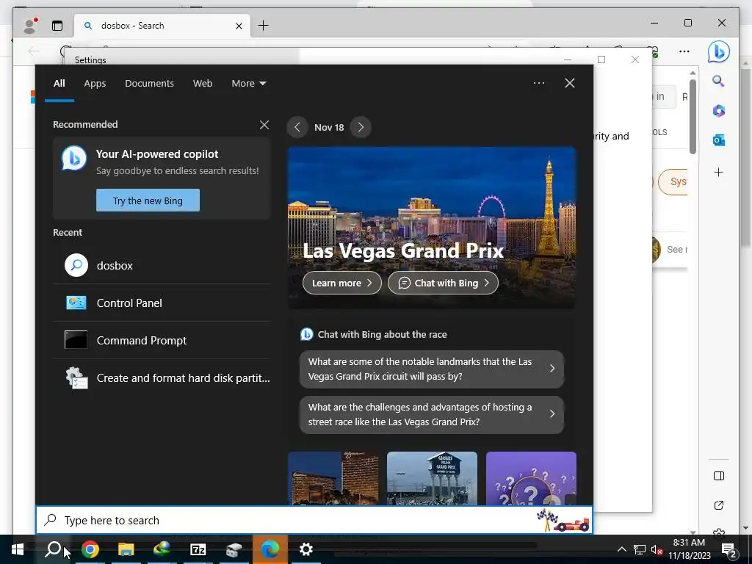
Task: Click Edge profile avatar icon
Action: pyautogui.click(x=29, y=26)
